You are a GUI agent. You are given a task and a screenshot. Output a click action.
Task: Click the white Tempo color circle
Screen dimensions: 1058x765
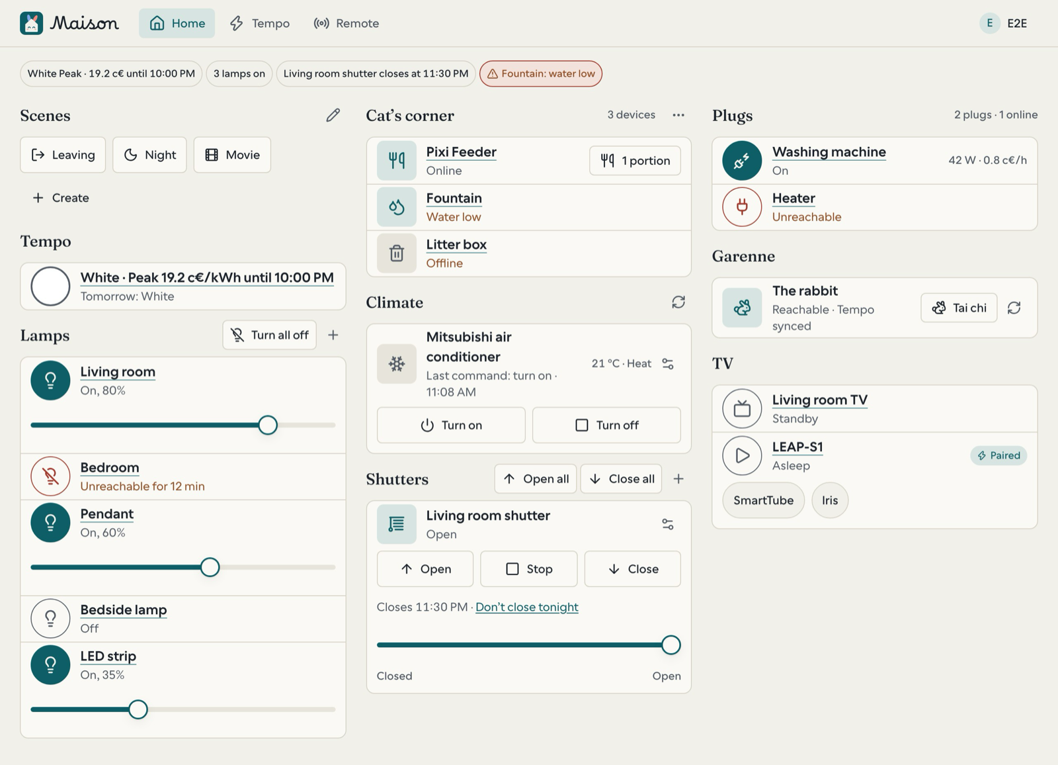tap(50, 287)
